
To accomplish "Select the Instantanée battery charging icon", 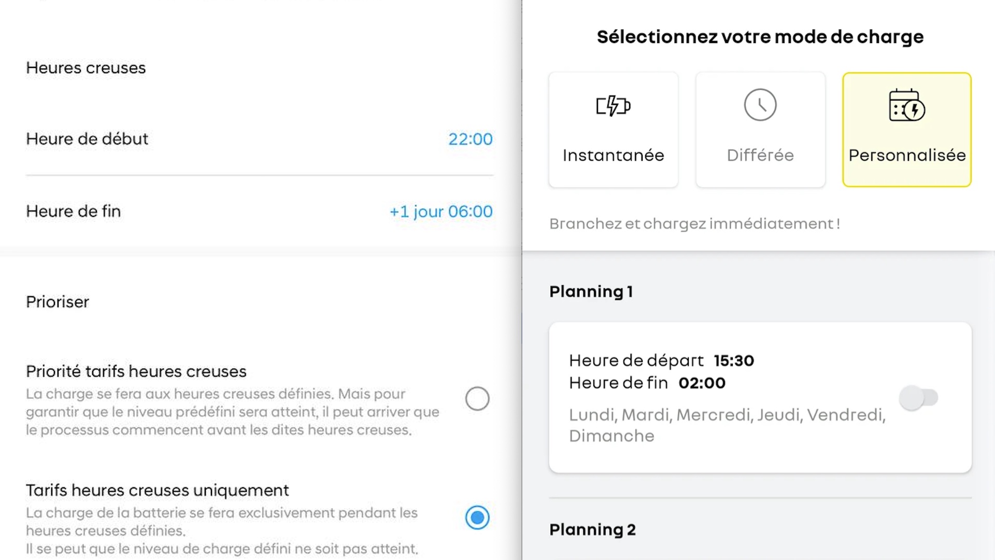I will pyautogui.click(x=613, y=106).
